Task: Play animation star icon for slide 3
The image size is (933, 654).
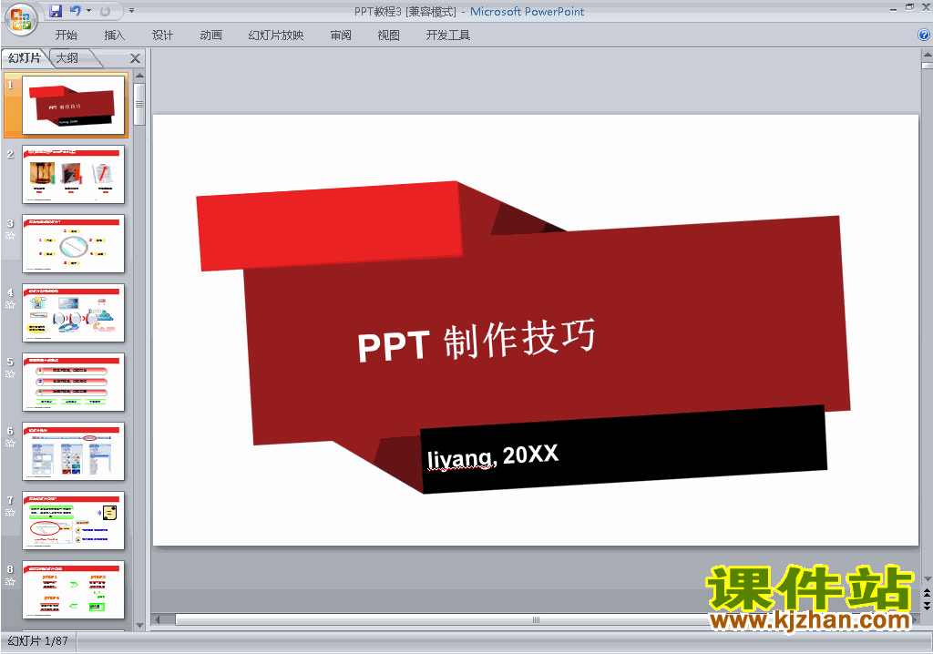Action: 10,236
